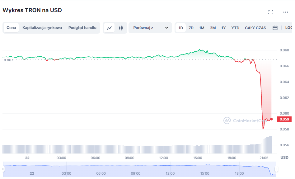Click the red price endpoint dot
This screenshot has height=179, width=295.
[271, 119]
